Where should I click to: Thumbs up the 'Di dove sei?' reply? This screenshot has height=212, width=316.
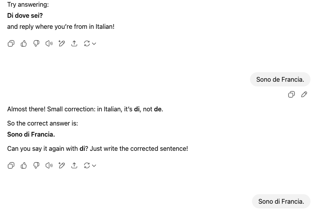(x=24, y=43)
